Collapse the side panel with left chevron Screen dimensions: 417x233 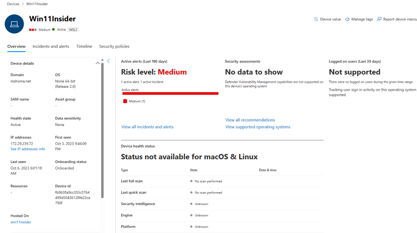pos(108,61)
